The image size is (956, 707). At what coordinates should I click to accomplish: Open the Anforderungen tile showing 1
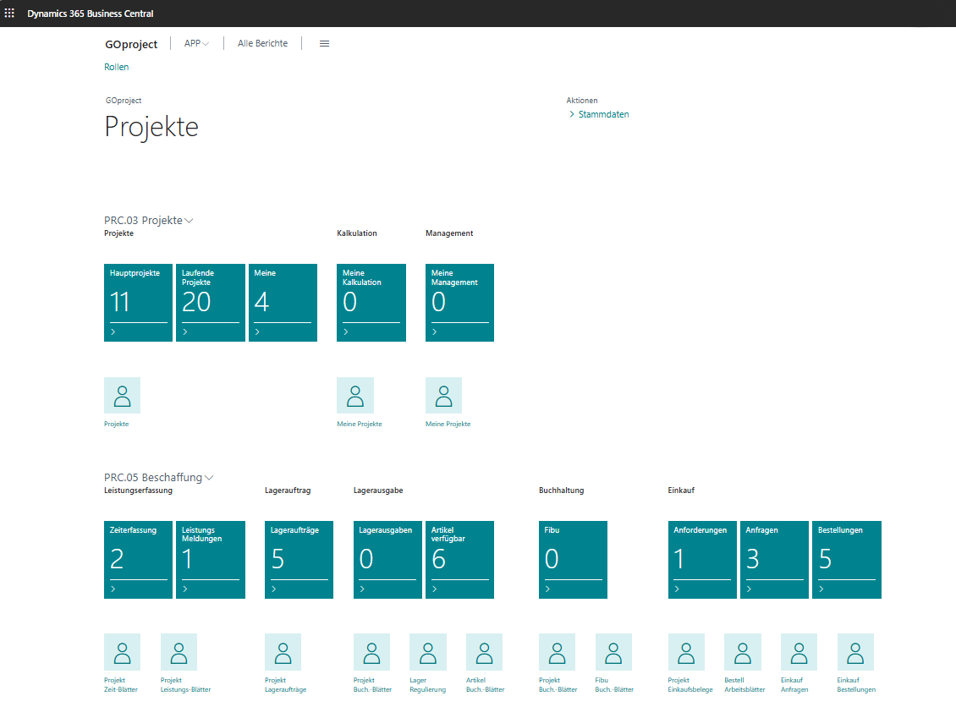click(702, 560)
